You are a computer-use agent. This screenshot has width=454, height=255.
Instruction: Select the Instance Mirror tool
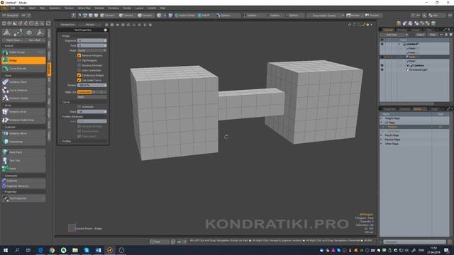pyautogui.click(x=23, y=133)
